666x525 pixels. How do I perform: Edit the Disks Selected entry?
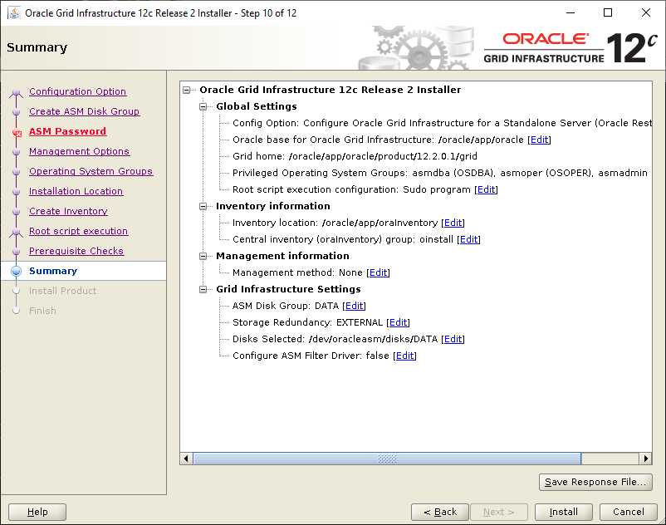click(x=453, y=339)
